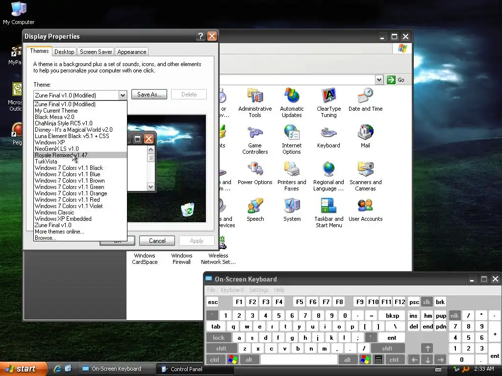Click Control Panel taskbar button
Screen dimensions: 502x376
click(x=195, y=369)
